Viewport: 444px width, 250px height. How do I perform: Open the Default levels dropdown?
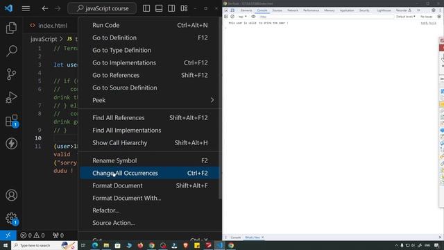pos(405,17)
